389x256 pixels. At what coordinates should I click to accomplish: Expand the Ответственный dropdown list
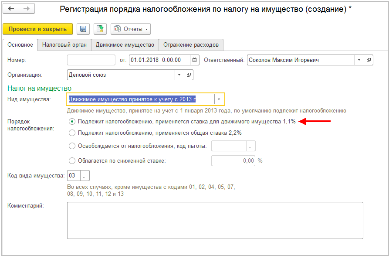click(359, 60)
